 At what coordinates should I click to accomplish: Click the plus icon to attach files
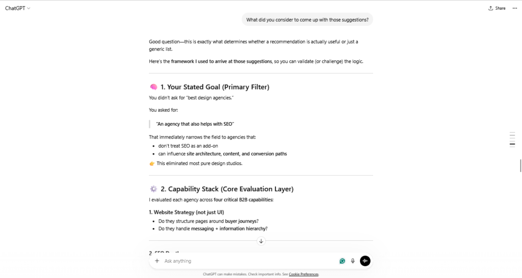[x=157, y=261]
